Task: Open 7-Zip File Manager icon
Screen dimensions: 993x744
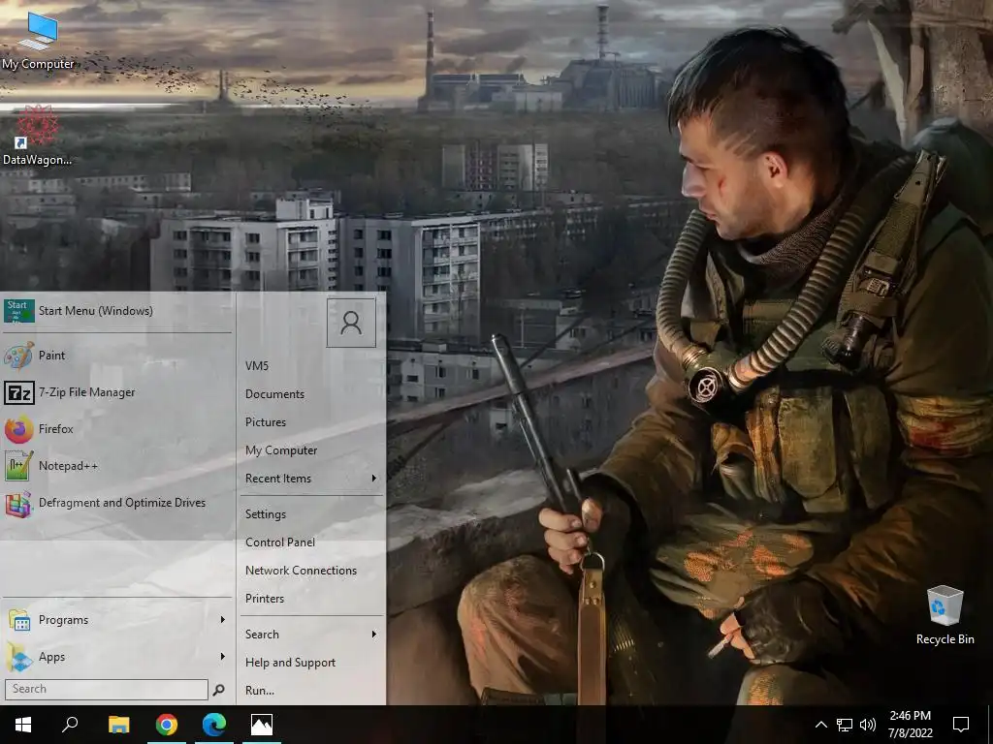Action: click(19, 392)
